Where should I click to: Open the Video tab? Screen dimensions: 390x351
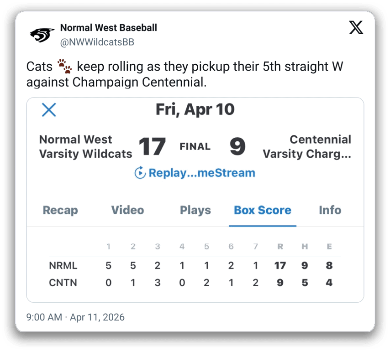pyautogui.click(x=127, y=210)
